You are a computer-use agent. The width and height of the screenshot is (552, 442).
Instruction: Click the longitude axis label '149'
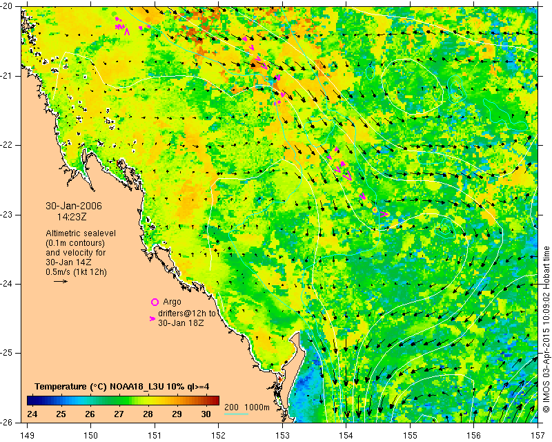(27, 436)
